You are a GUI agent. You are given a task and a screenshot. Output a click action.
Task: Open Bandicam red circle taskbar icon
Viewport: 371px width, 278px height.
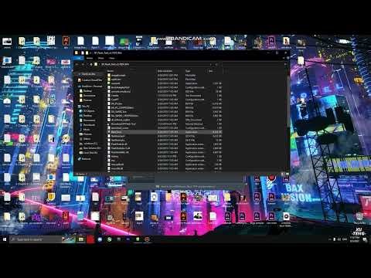pos(147,239)
